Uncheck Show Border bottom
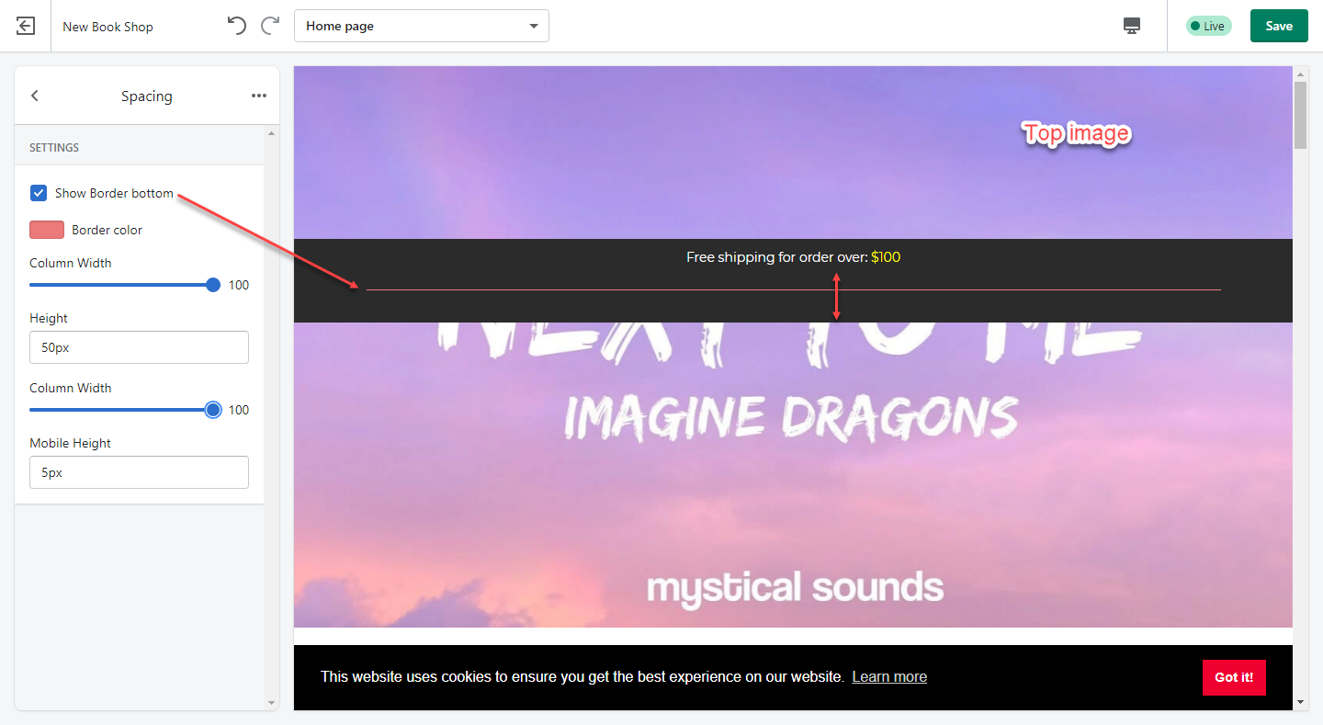 click(x=39, y=193)
